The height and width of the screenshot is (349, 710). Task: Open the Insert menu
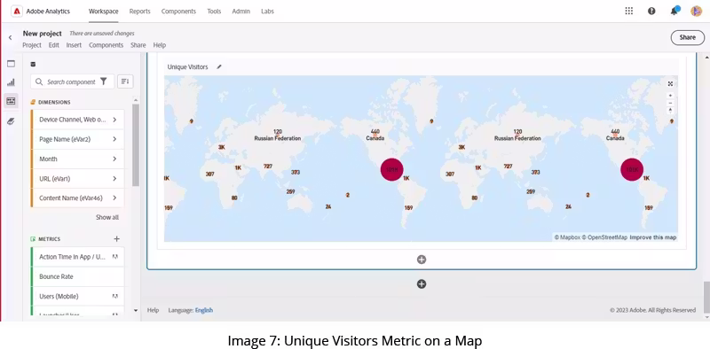[74, 45]
